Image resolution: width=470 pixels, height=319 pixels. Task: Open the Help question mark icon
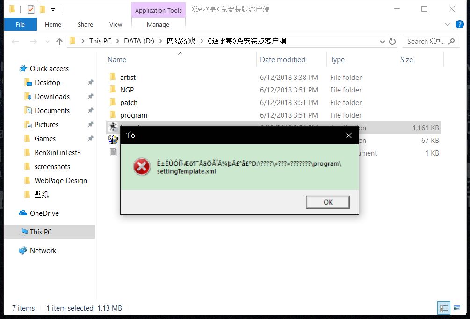point(460,25)
